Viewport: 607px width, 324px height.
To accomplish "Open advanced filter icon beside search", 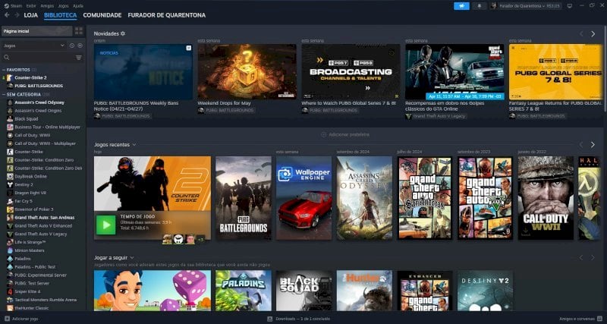I will tap(79, 58).
